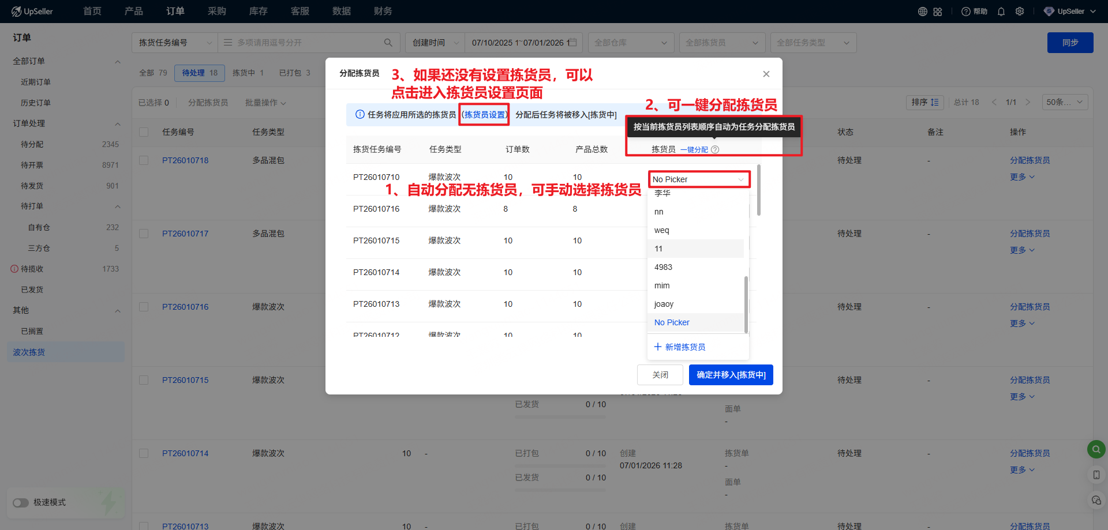Open the 拣货员设置 link
Screen dimensions: 1108x530
tap(485, 115)
